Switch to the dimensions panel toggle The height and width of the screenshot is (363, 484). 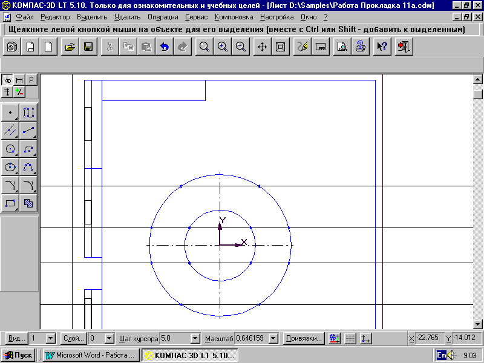click(19, 80)
